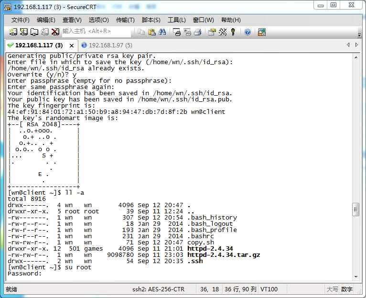This screenshot has height=298, width=366.
Task: Click the Connect toolbar icon
Action: pos(13,32)
